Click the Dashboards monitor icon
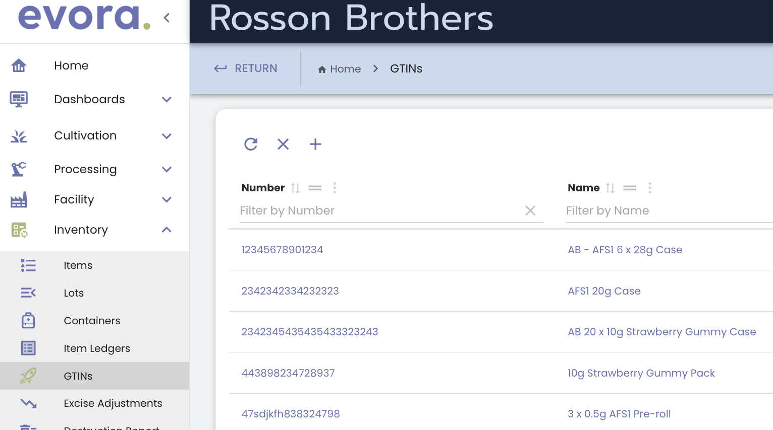 click(x=19, y=99)
